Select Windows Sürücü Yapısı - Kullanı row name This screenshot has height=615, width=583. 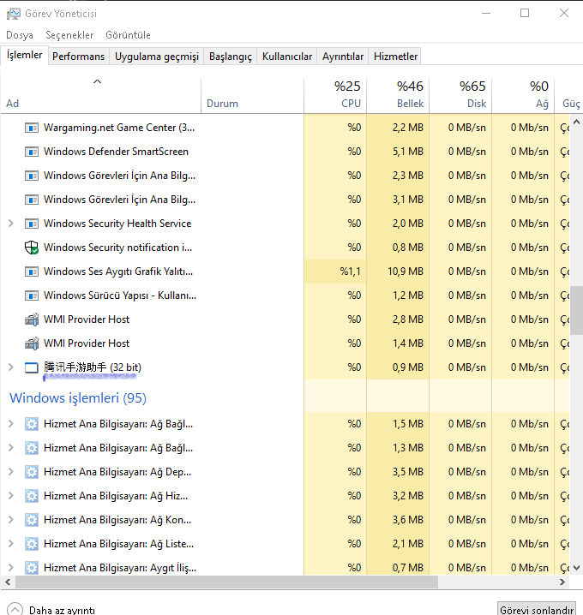[x=120, y=296]
